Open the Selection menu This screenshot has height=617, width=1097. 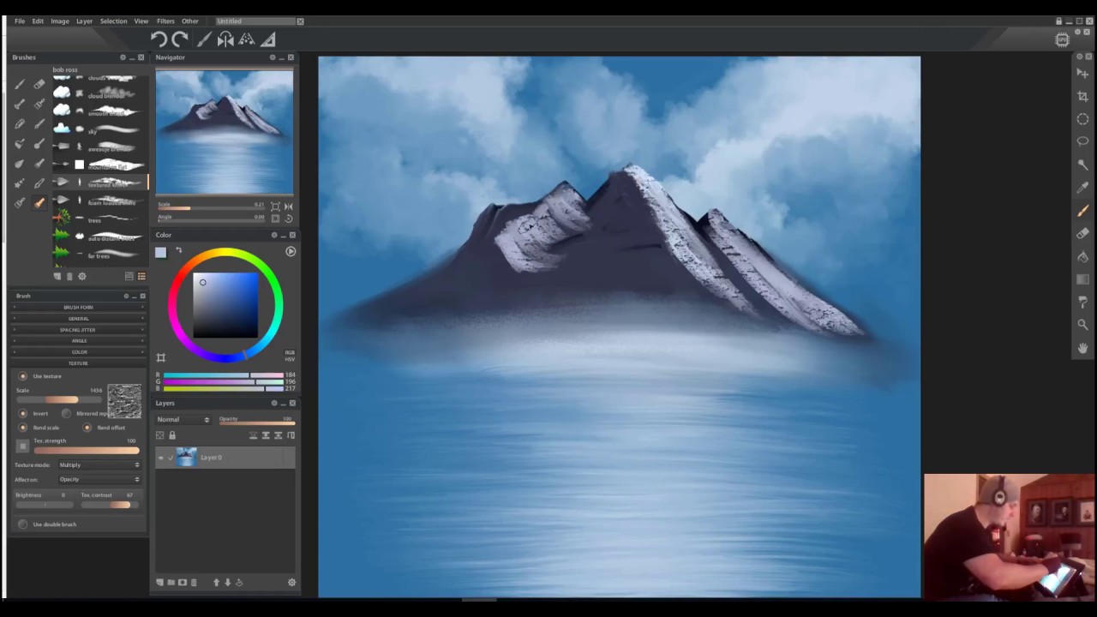pyautogui.click(x=113, y=21)
